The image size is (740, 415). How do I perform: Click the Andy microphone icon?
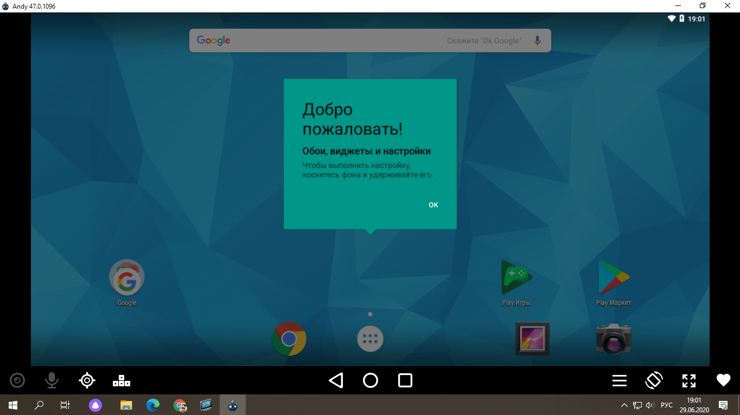pos(52,381)
